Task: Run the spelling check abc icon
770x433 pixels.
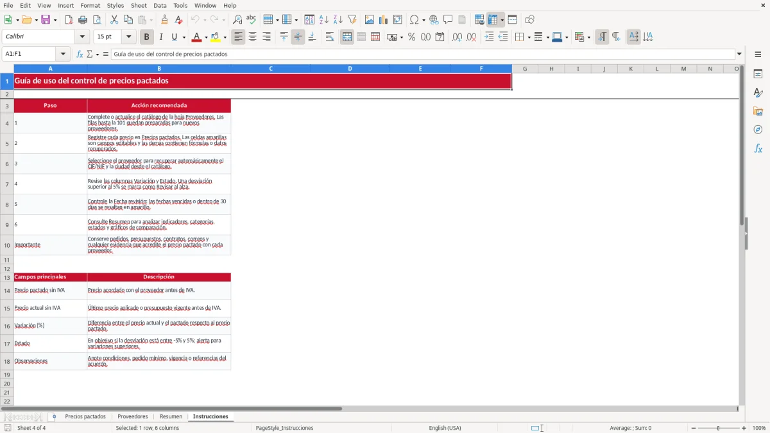Action: 252,20
